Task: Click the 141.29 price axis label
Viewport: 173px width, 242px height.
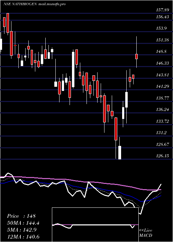Action: click(162, 86)
